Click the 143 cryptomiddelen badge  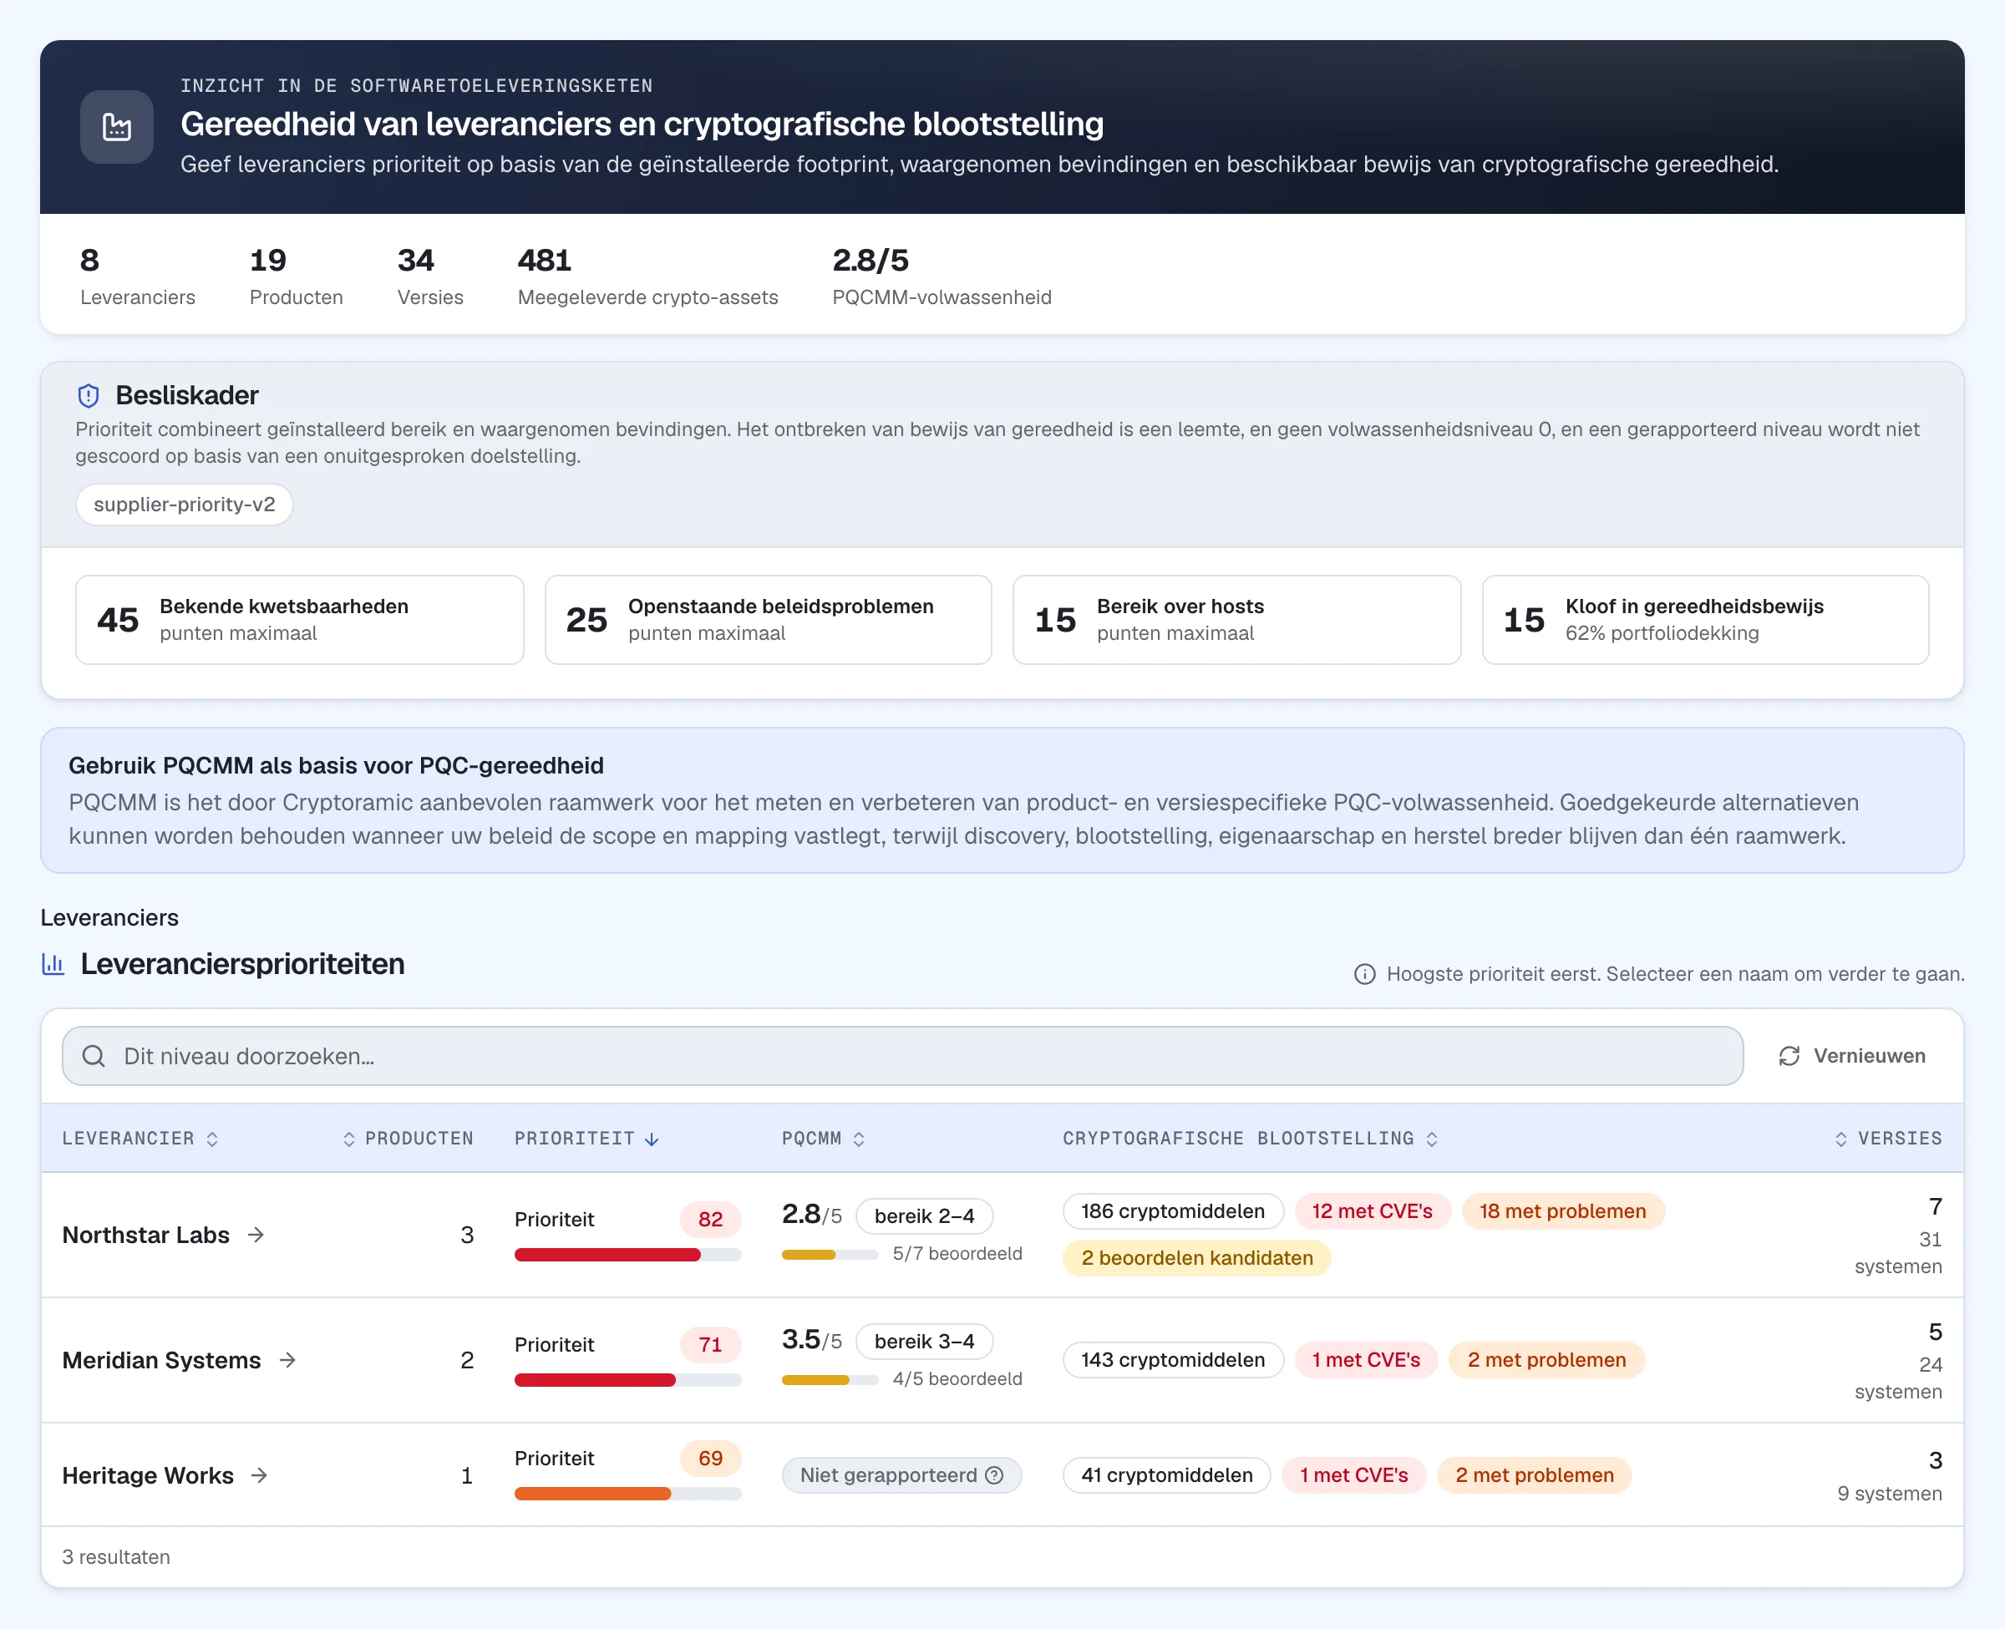(1173, 1360)
